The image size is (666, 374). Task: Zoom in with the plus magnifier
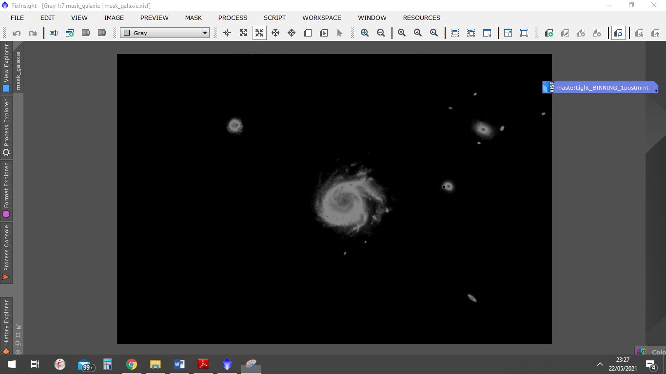365,33
